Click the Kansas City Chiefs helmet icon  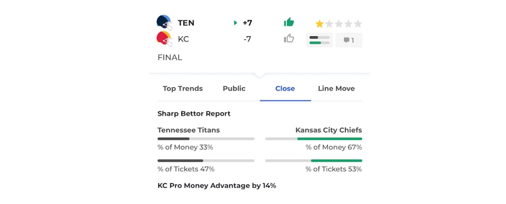164,38
